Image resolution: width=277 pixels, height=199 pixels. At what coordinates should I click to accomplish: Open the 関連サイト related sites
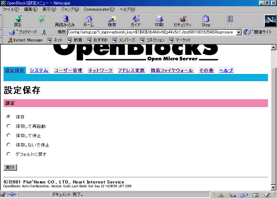pyautogui.click(x=258, y=32)
